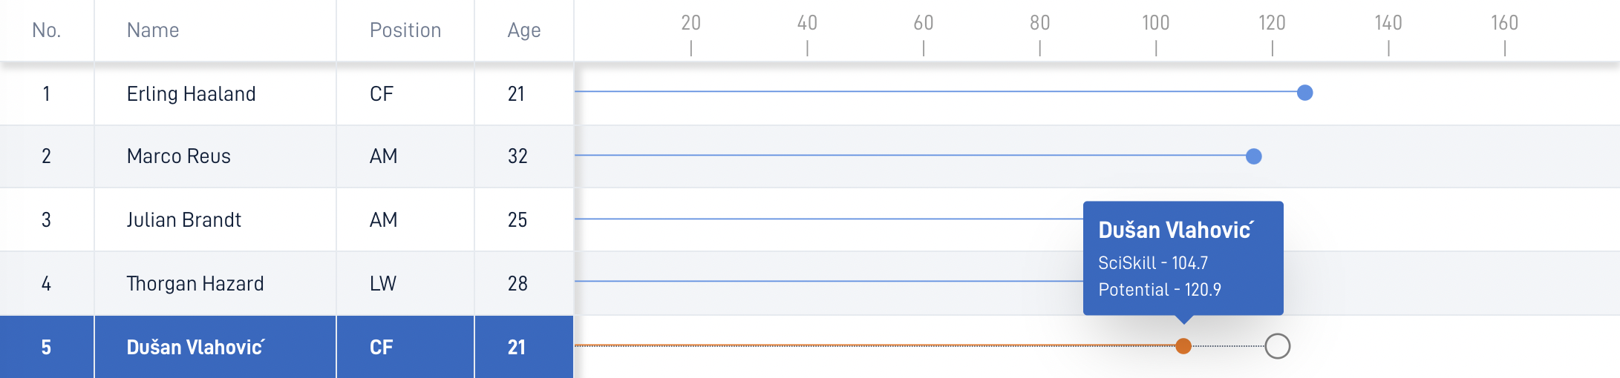Click the highlighted Dušan Vlahović name cell
This screenshot has height=378, width=1620.
click(x=215, y=347)
